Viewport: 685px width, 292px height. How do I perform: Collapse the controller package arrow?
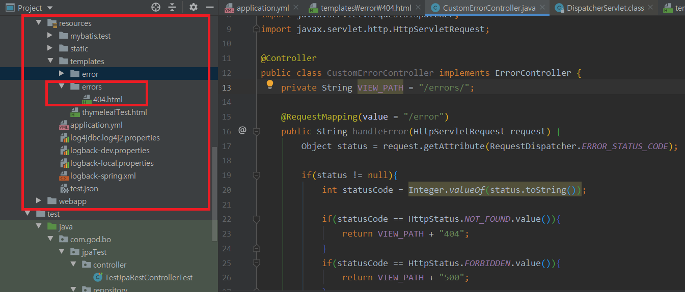click(73, 265)
